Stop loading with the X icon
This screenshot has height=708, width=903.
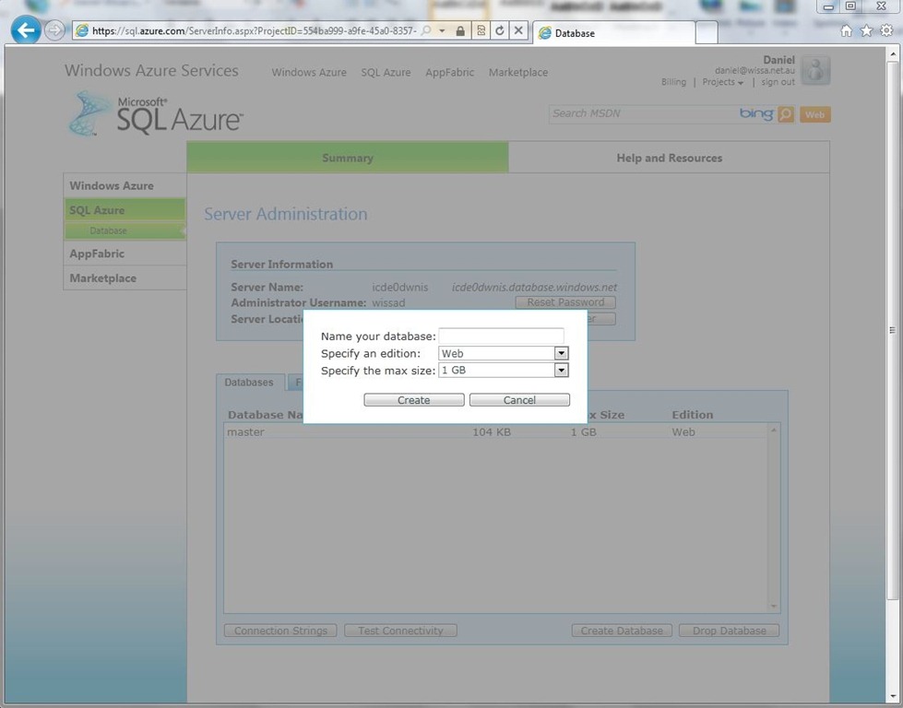pyautogui.click(x=518, y=31)
